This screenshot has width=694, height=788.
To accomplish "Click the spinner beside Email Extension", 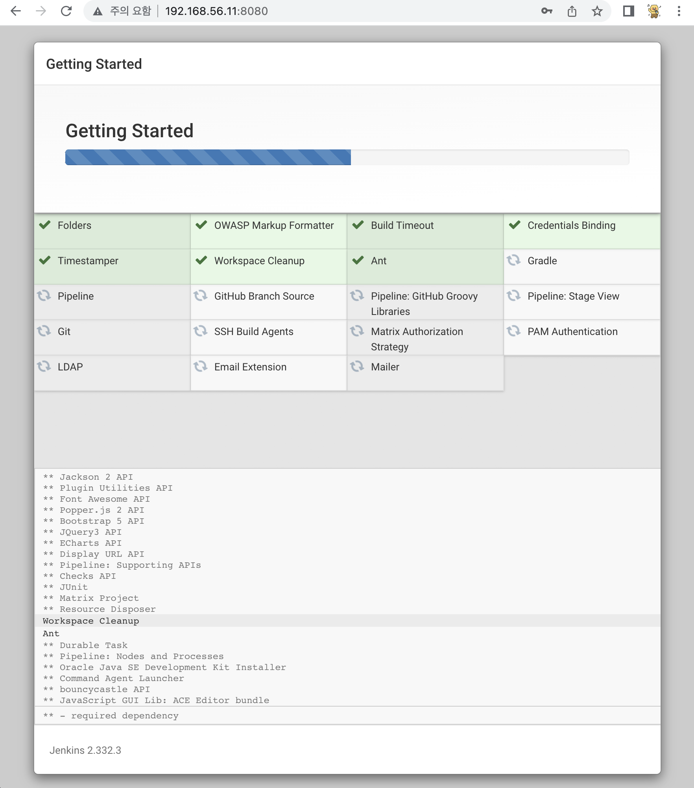I will 201,366.
